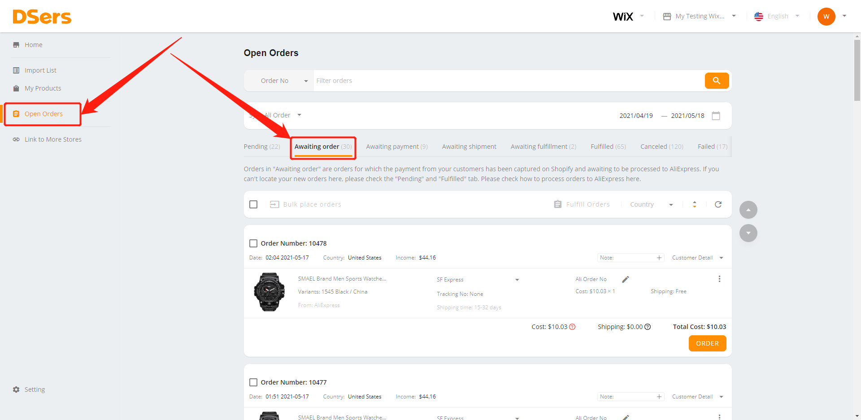
Task: Open Import List in the sidebar
Action: 40,70
